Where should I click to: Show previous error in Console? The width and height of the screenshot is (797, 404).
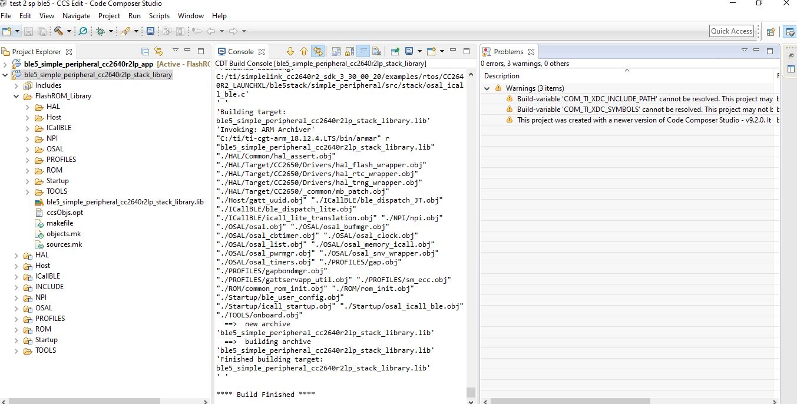304,51
